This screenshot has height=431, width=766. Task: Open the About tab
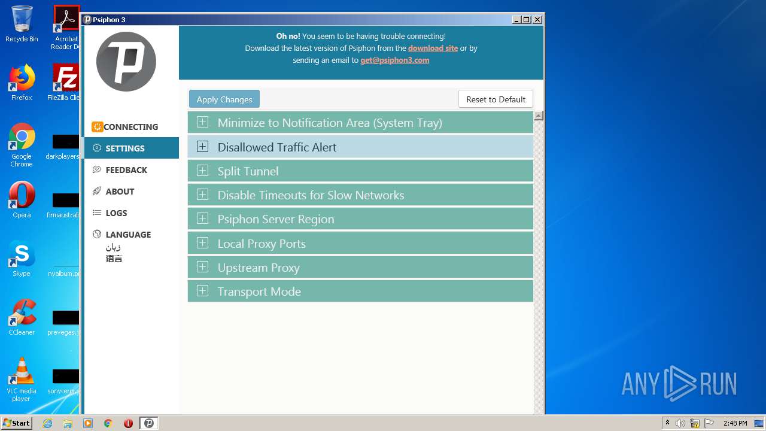[131, 191]
